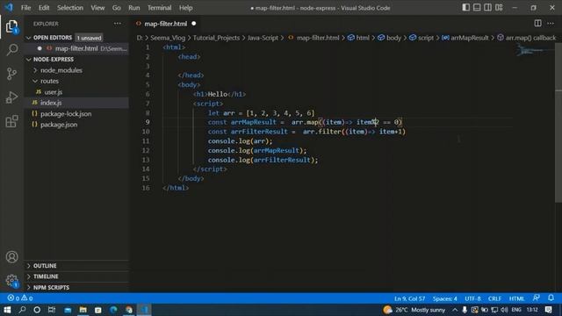This screenshot has width=562, height=316.
Task: Click the unsaved dot on map-filter.html tab
Action: pyautogui.click(x=194, y=24)
